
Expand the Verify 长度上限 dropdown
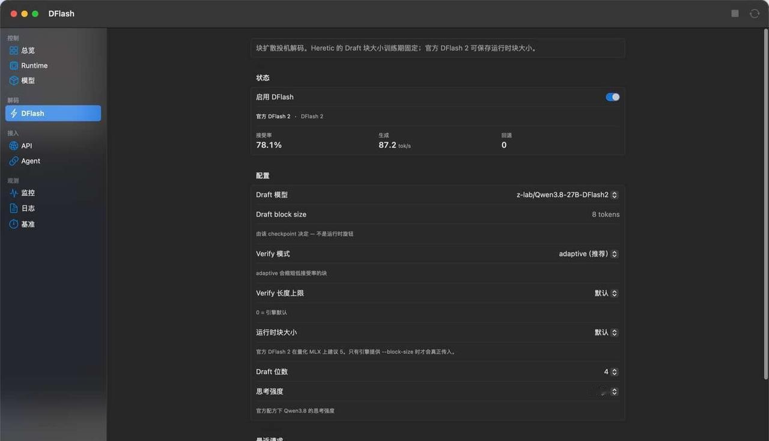click(607, 293)
